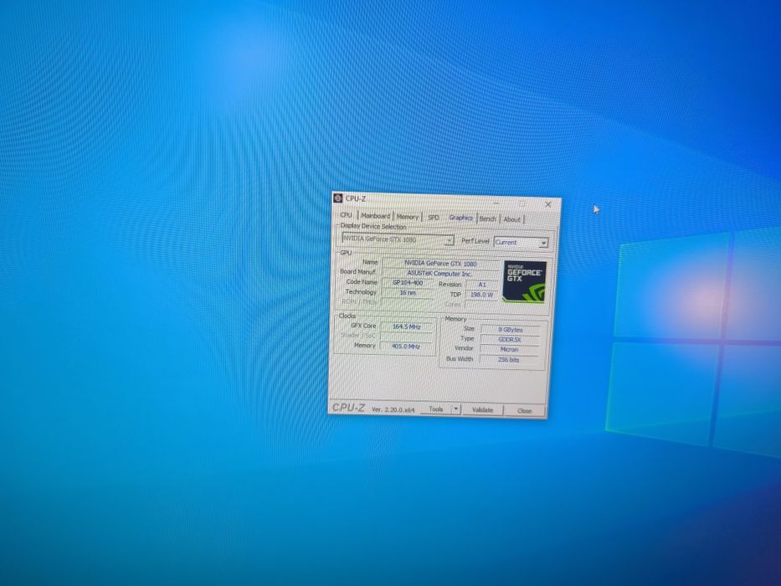The image size is (781, 586).
Task: Click the Tools button
Action: [435, 409]
